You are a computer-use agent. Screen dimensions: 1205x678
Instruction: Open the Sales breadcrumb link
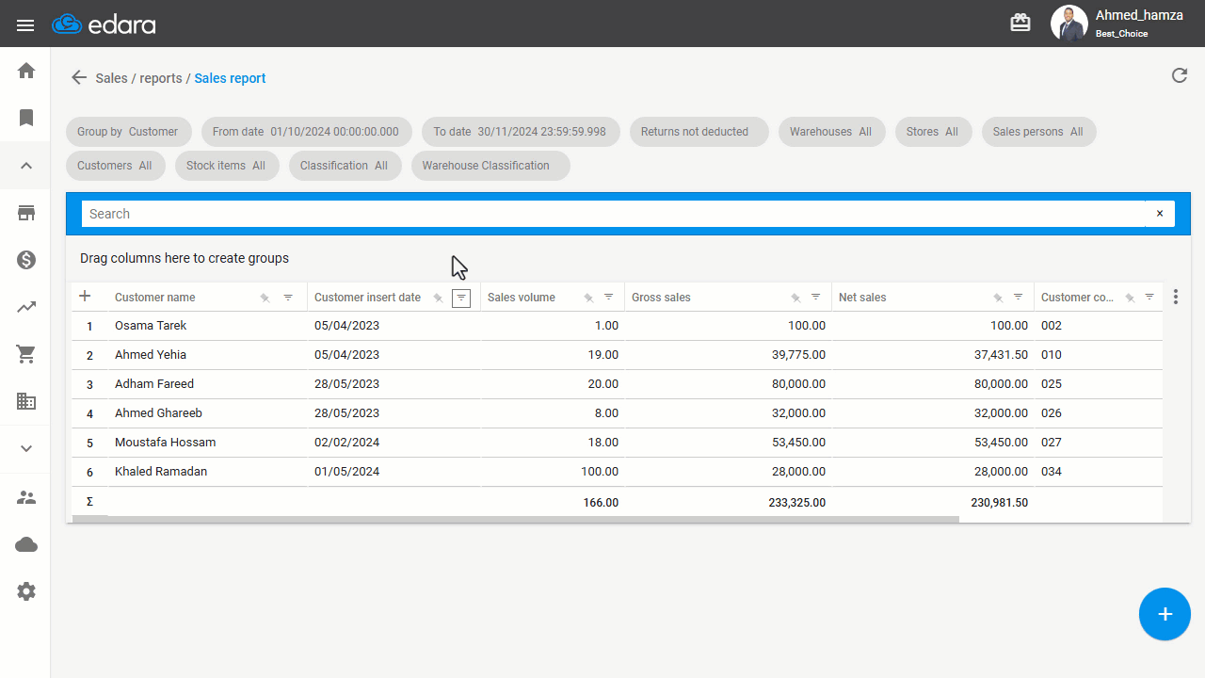tap(111, 78)
